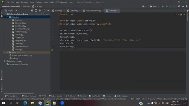Viewport: 189px width, 106px height.
Task: Open Terminal tool window
Action: (82, 96)
